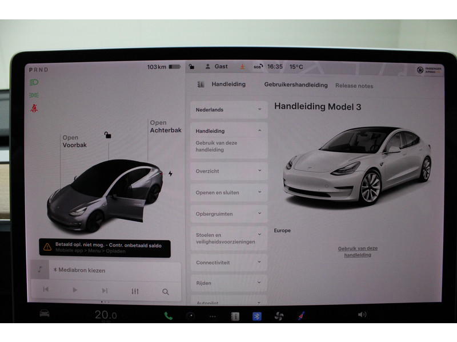Expand the Connectiviteit section
The image size is (457, 342).
pyautogui.click(x=229, y=262)
